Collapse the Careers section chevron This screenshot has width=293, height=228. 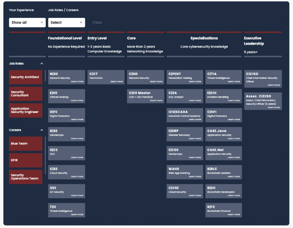[41, 130]
